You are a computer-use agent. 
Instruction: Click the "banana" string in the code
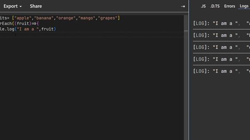(44, 18)
